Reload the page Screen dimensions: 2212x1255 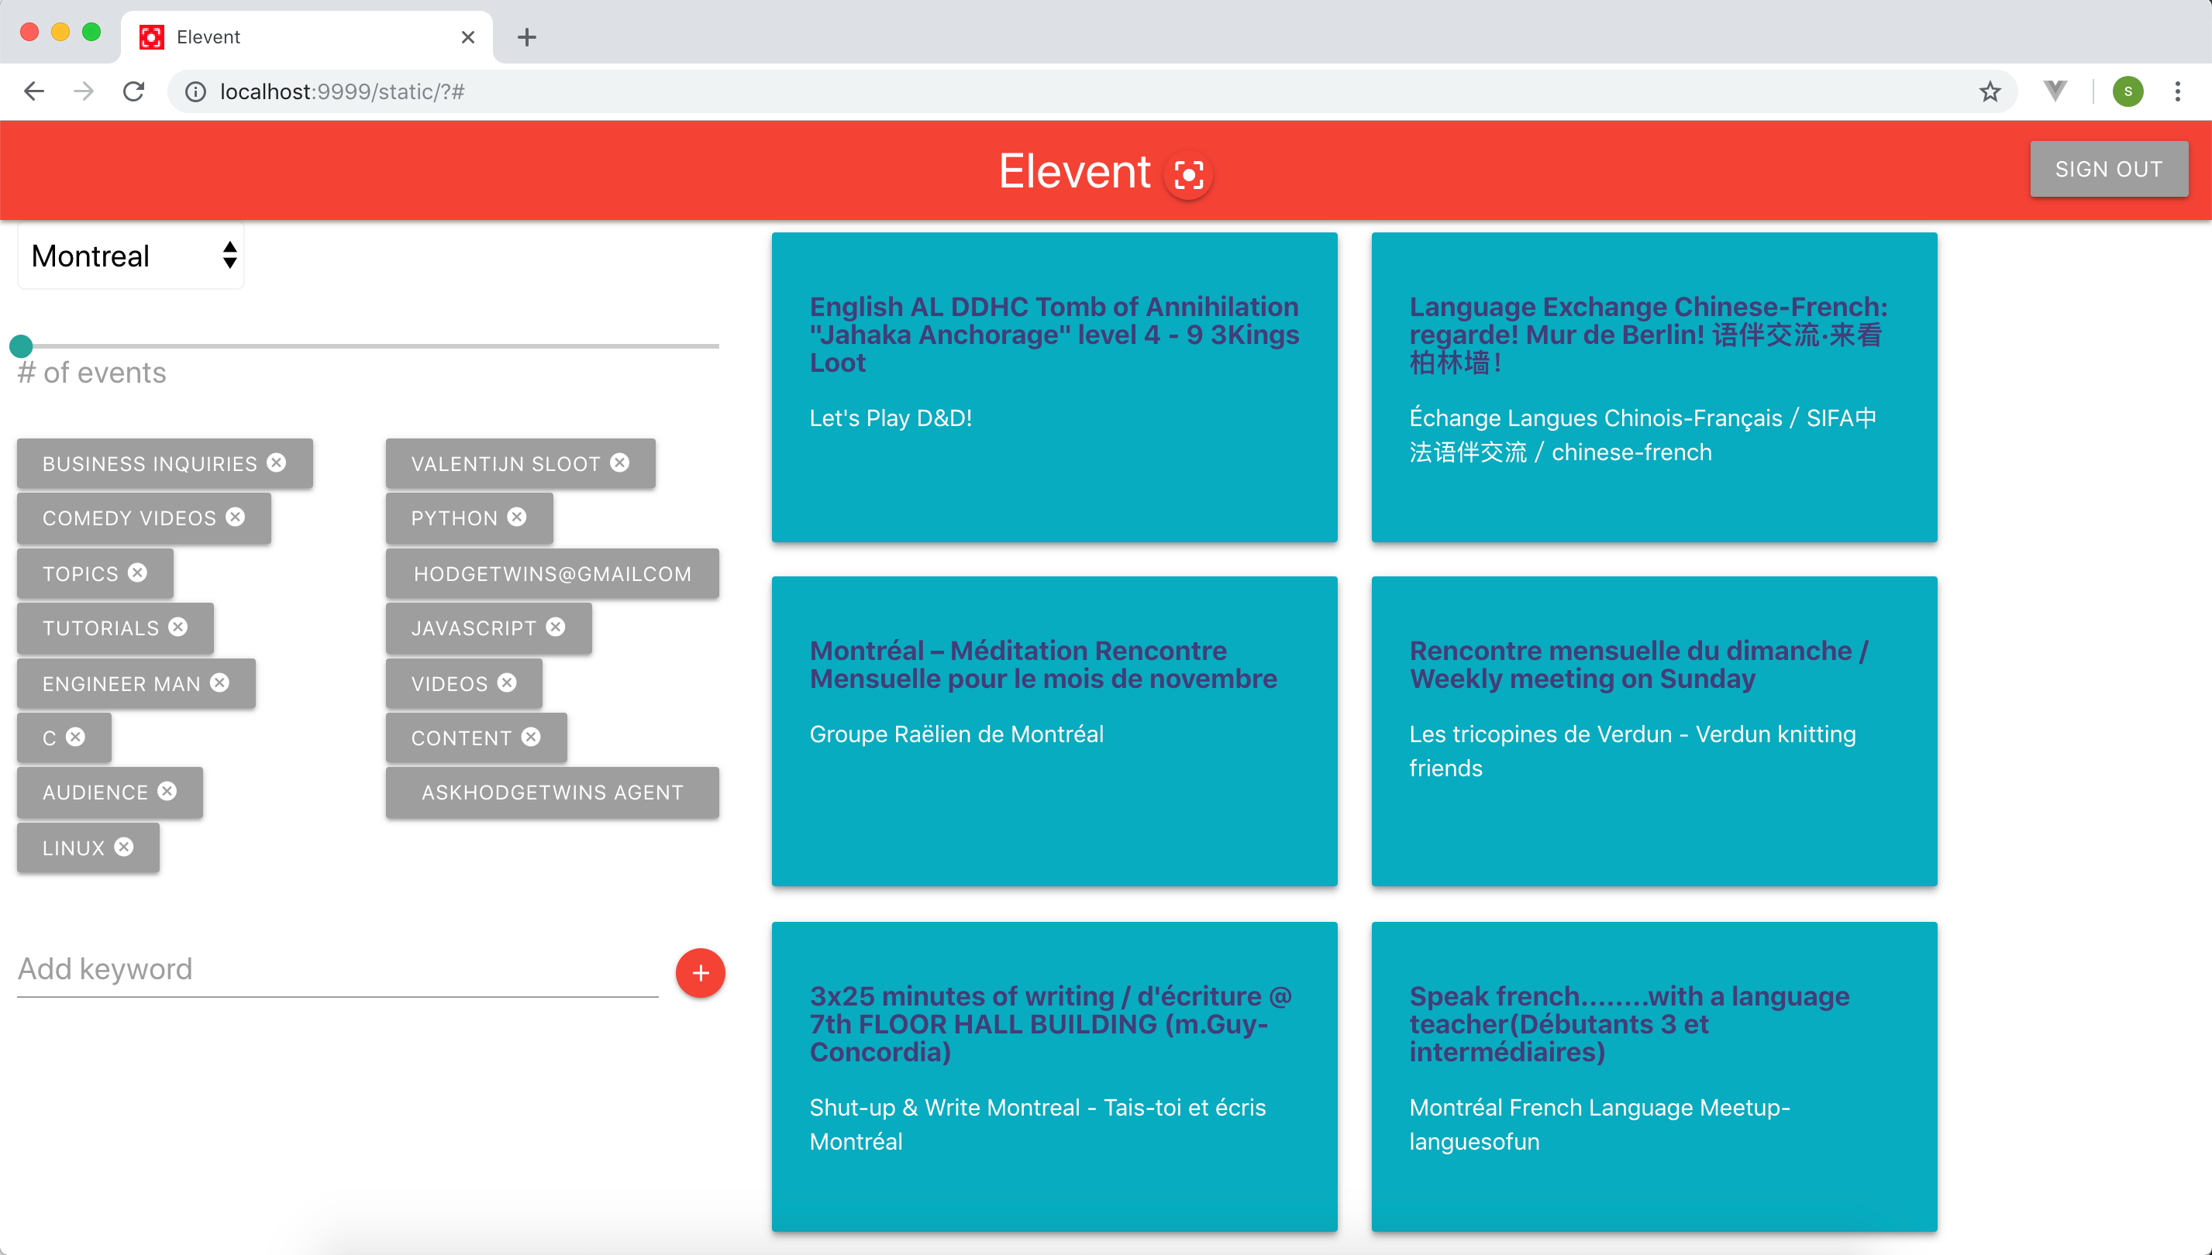pyautogui.click(x=133, y=91)
